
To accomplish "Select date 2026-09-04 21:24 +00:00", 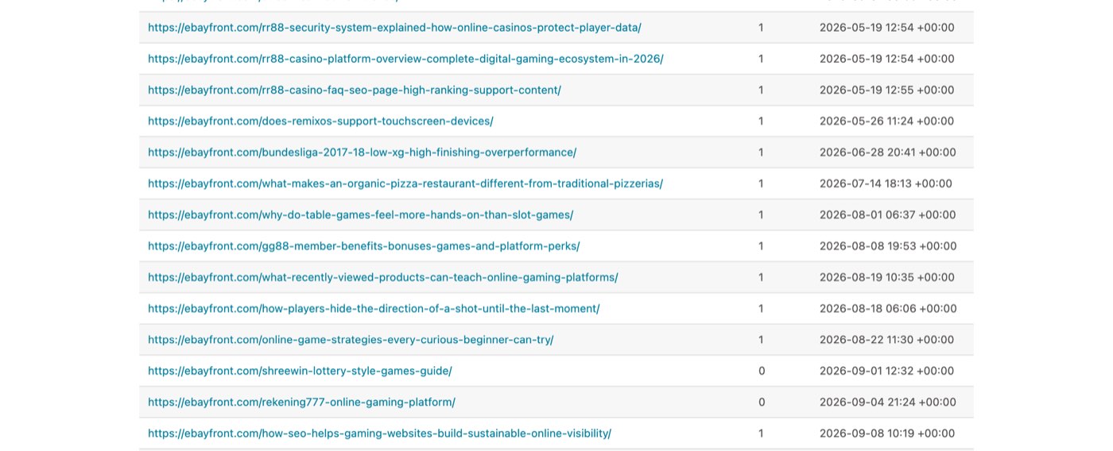I will 888,403.
